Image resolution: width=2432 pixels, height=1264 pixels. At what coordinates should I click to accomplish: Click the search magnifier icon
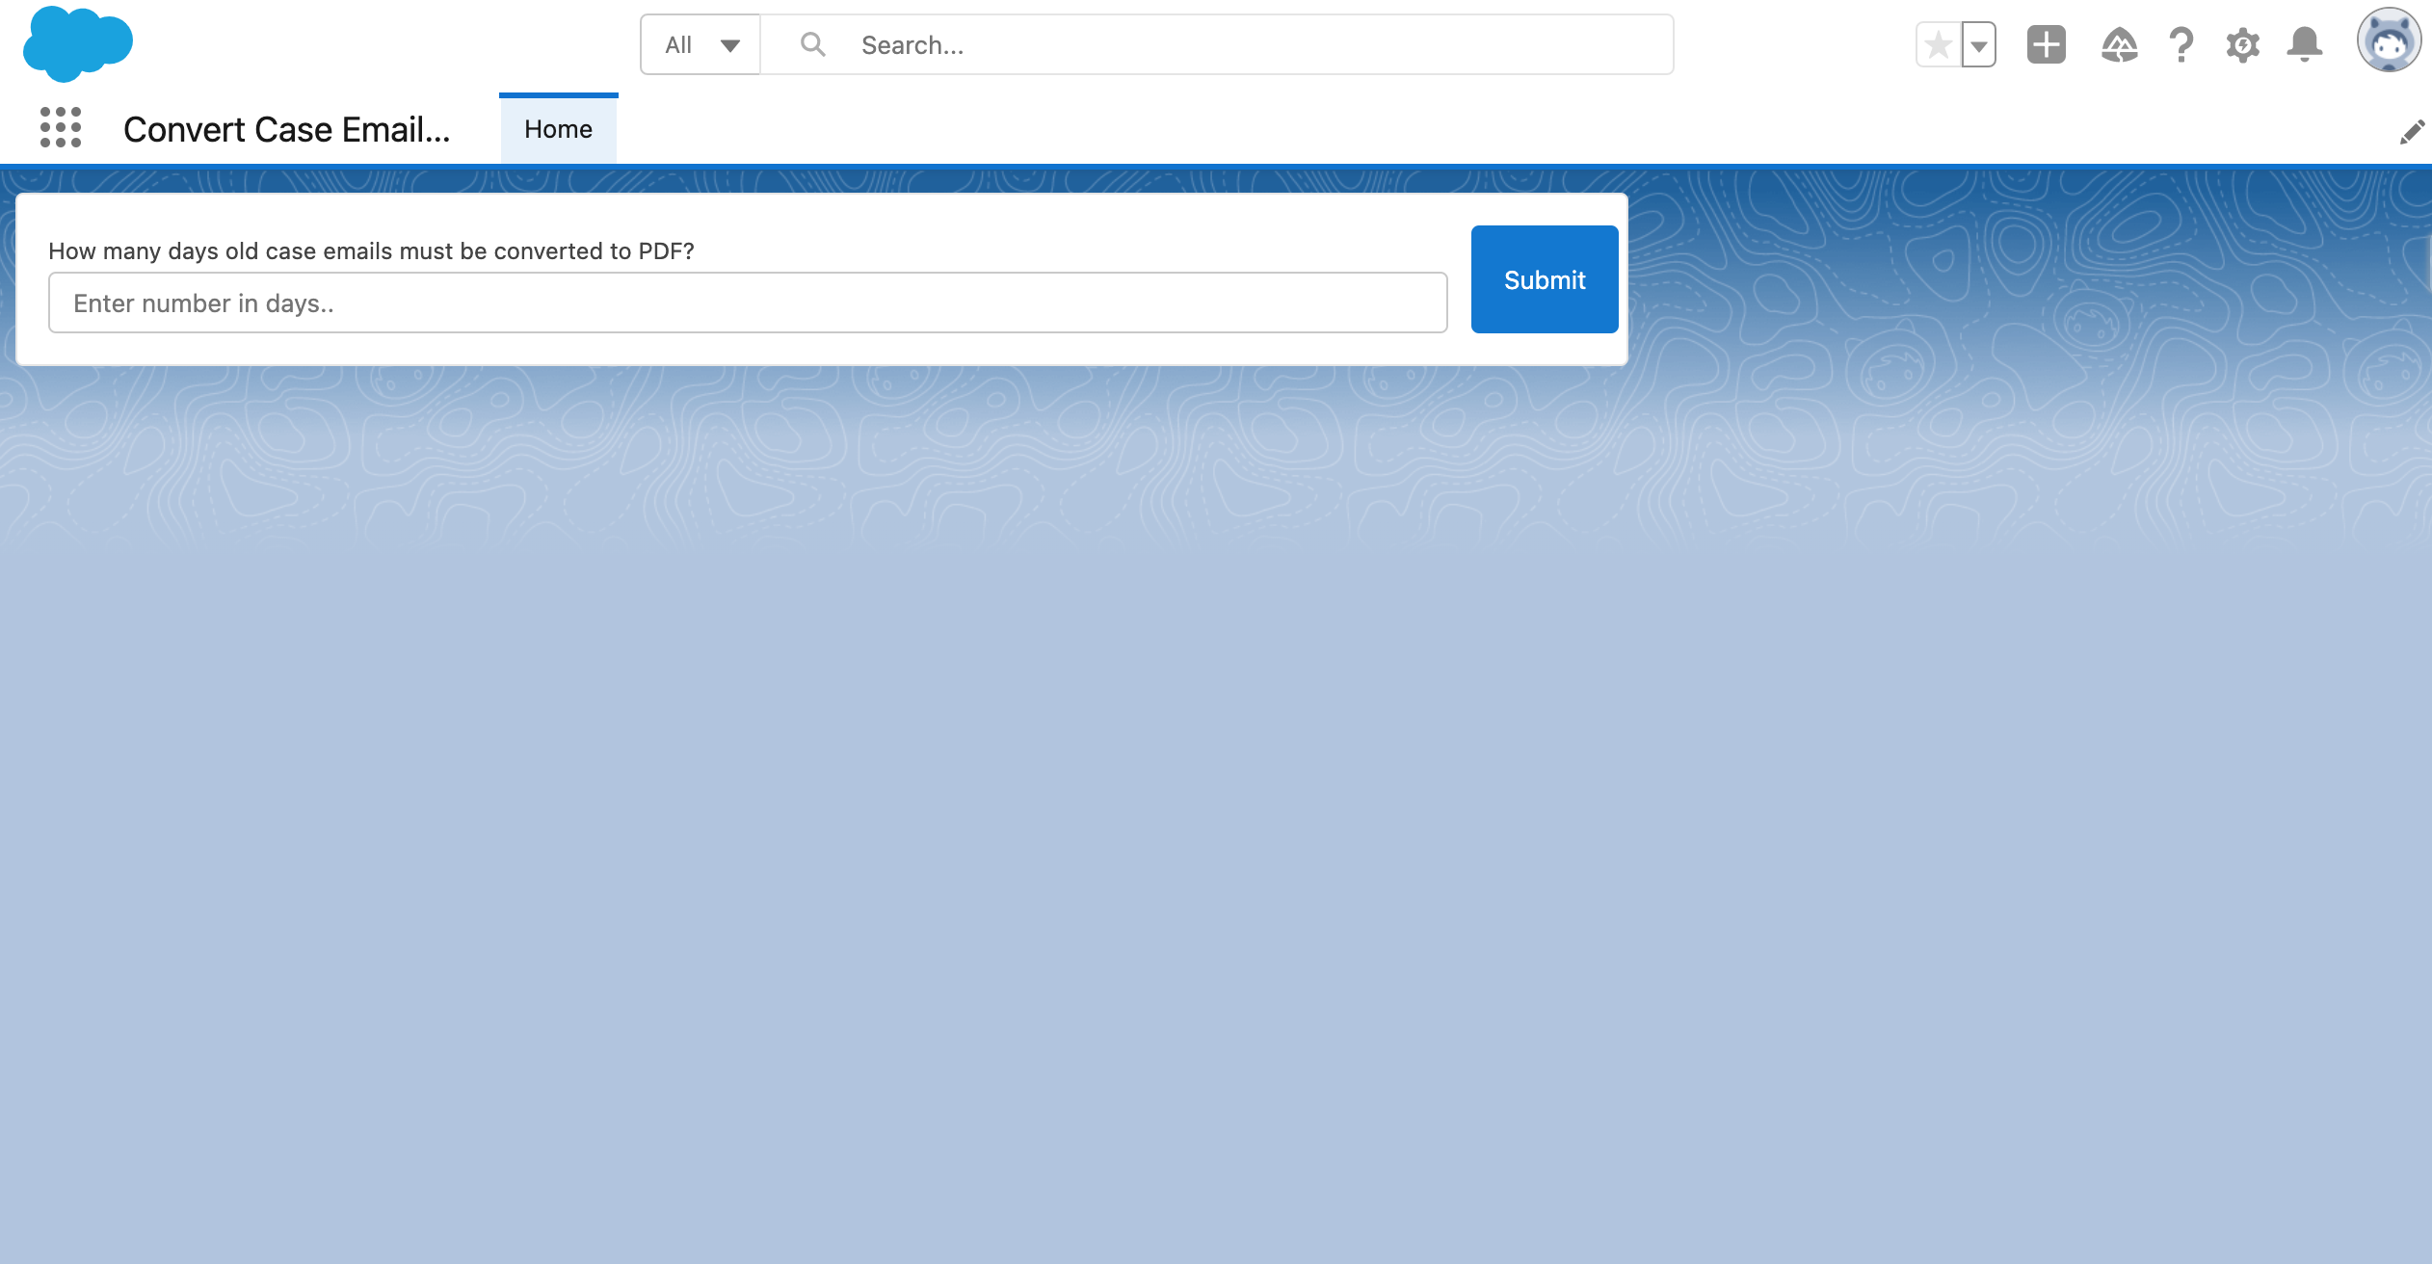[x=812, y=44]
